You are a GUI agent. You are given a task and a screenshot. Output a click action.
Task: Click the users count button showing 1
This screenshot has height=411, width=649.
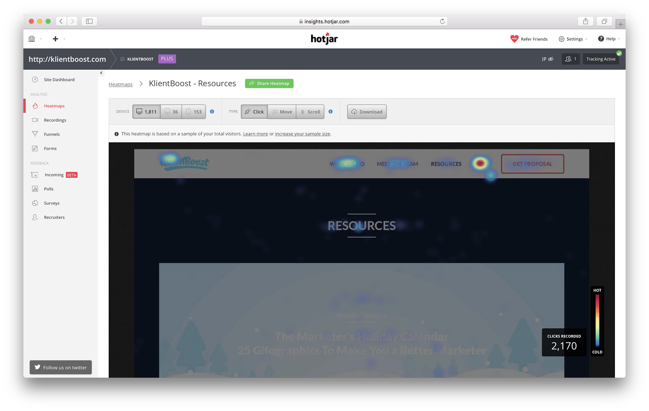pyautogui.click(x=571, y=59)
